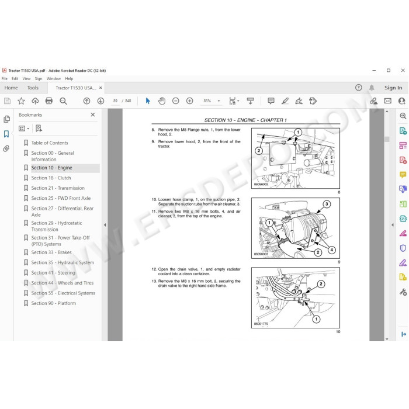Go to Section 41 - Steering bookmark
Screen dimensions: 409x409
[53, 273]
